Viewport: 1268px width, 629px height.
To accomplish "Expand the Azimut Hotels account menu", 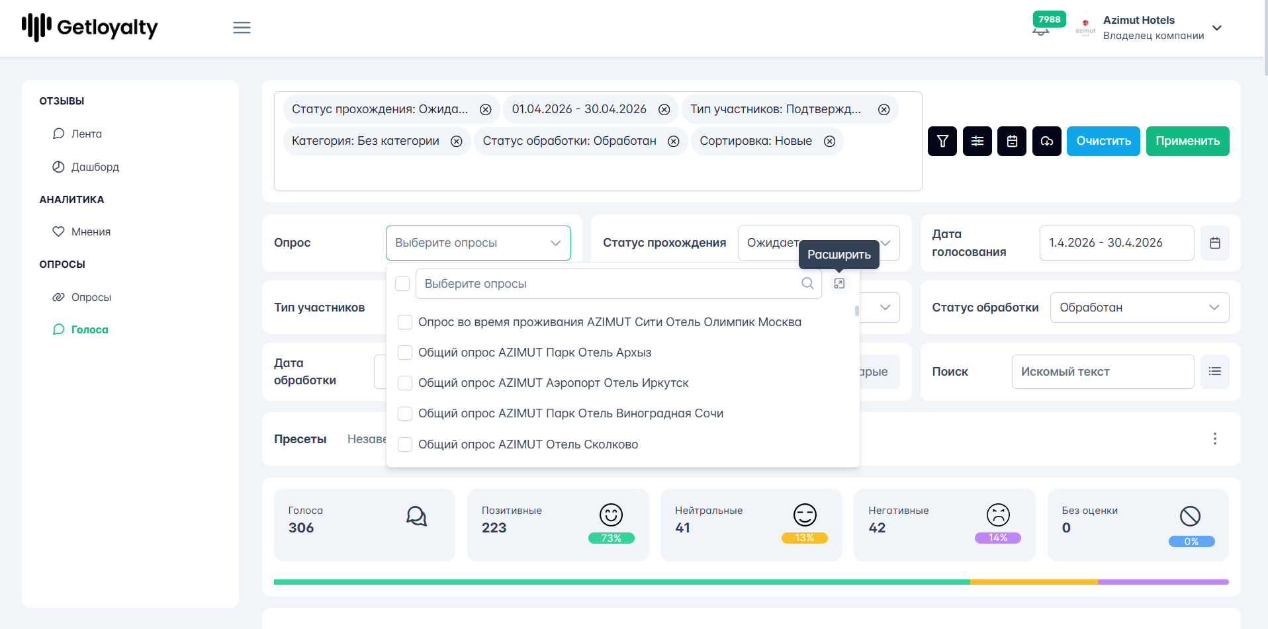I will pyautogui.click(x=1216, y=28).
